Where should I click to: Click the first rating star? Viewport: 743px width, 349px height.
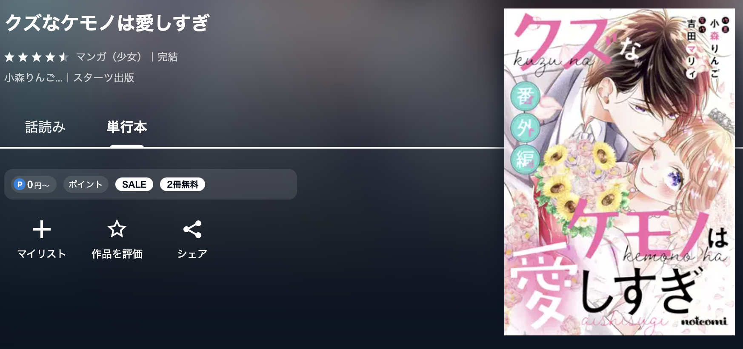point(9,57)
